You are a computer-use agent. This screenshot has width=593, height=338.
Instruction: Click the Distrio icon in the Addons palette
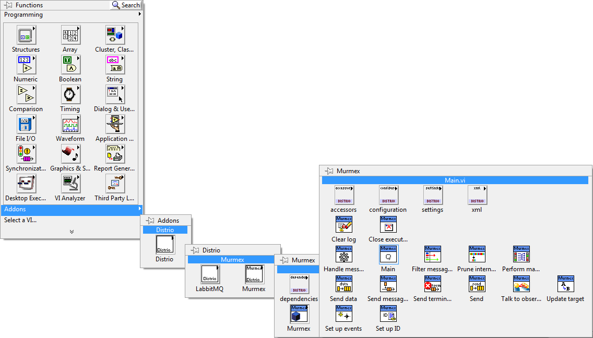click(165, 245)
